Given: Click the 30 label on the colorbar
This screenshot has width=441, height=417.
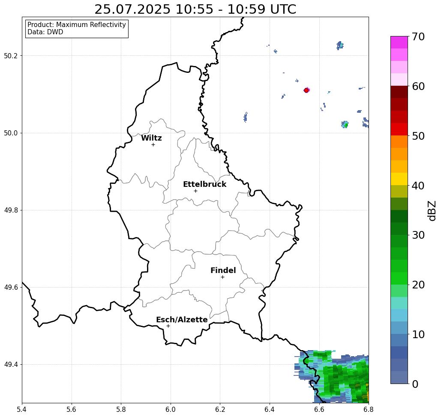Looking at the screenshot, I should coord(418,235).
